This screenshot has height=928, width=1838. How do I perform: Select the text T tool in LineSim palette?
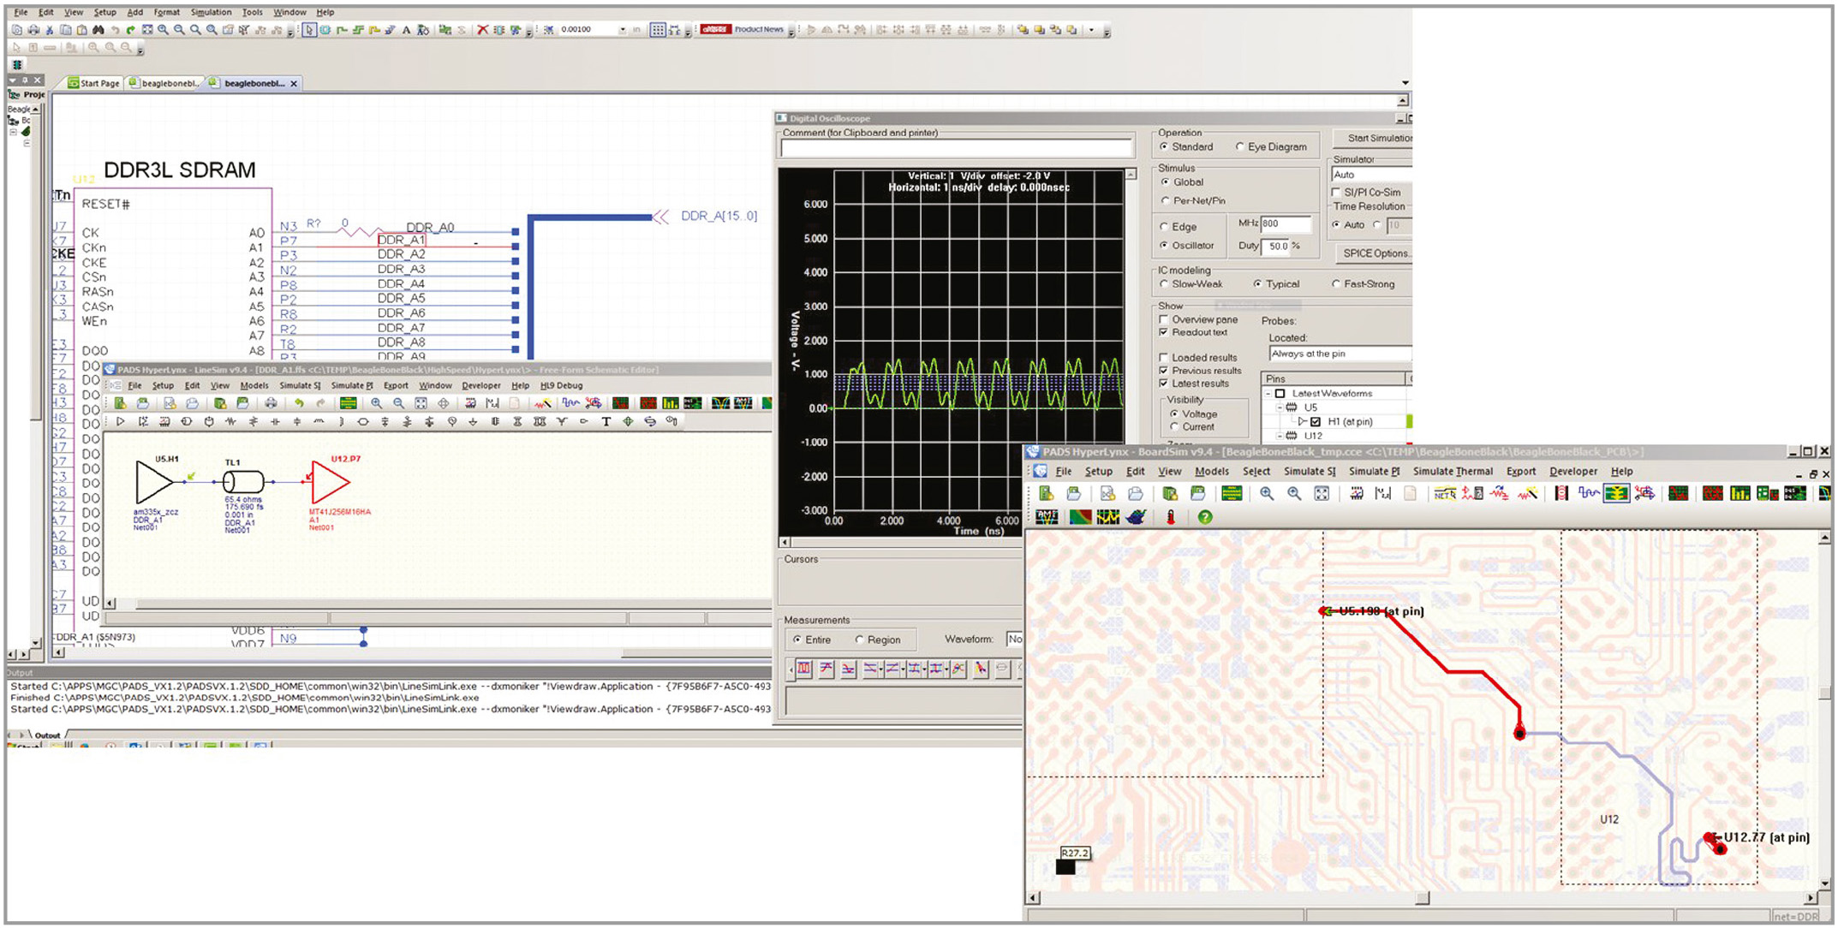(606, 422)
